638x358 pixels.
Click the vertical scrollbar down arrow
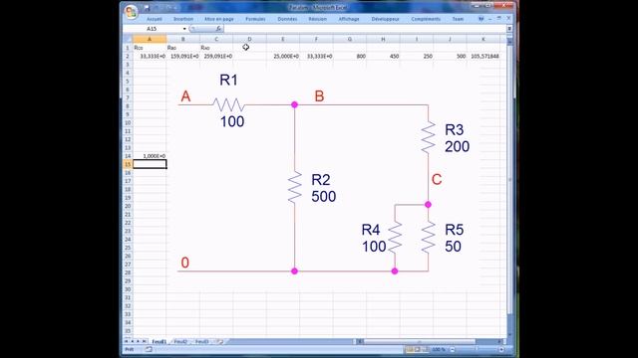pyautogui.click(x=509, y=334)
